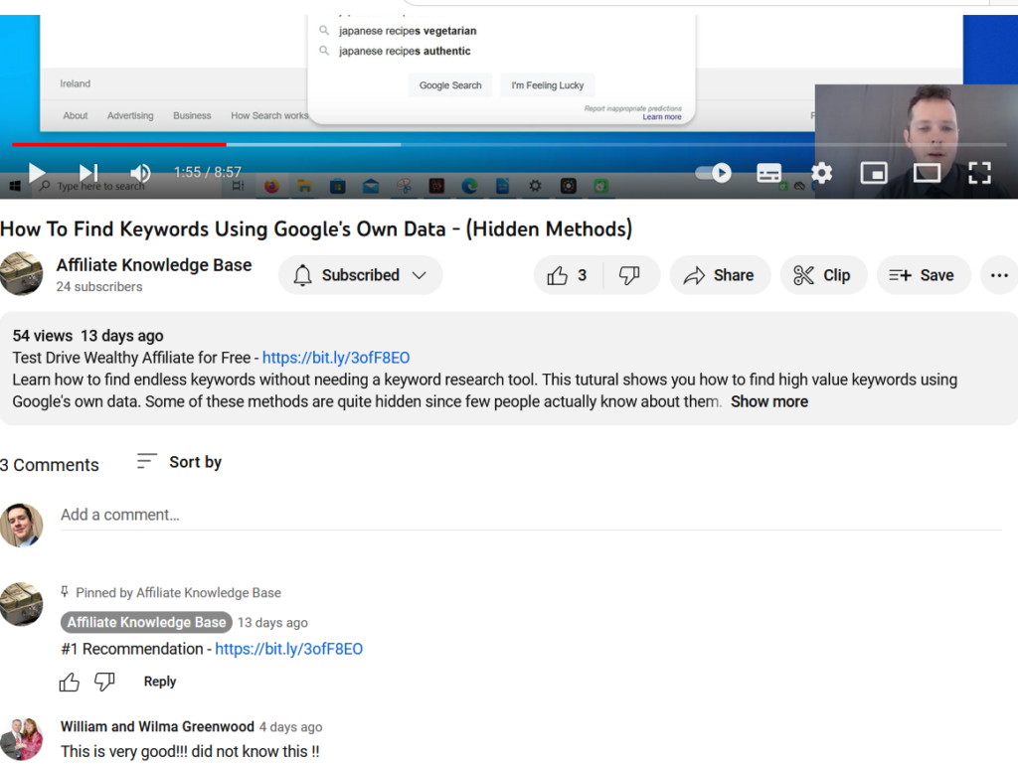
Task: Share the video
Action: point(720,275)
